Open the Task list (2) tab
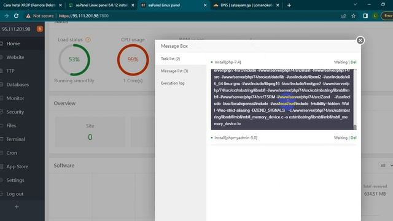The height and width of the screenshot is (221, 393). pos(181,59)
